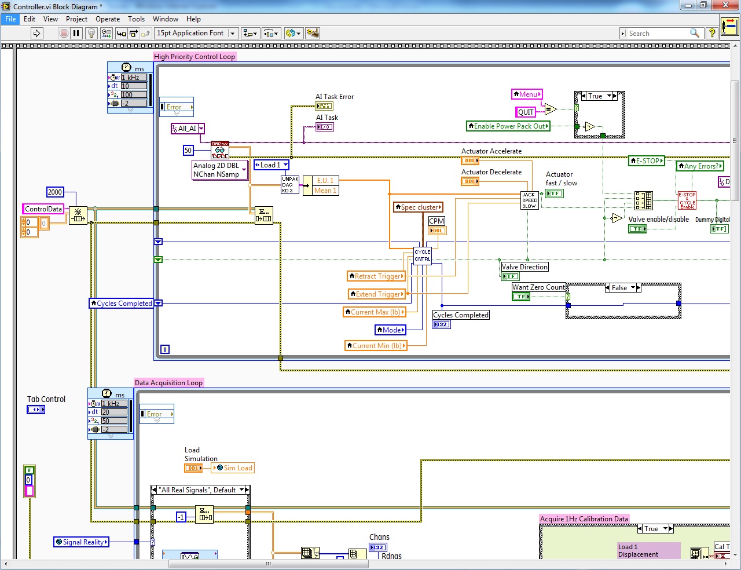Open the File menu
The width and height of the screenshot is (741, 570).
10,19
